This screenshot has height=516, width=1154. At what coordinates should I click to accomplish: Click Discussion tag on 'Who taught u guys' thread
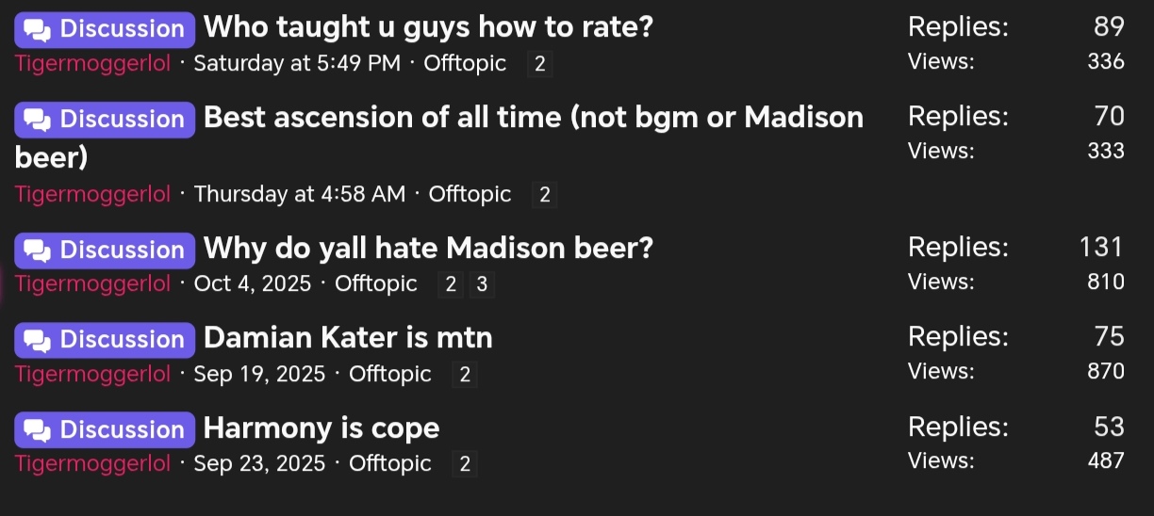pos(105,29)
